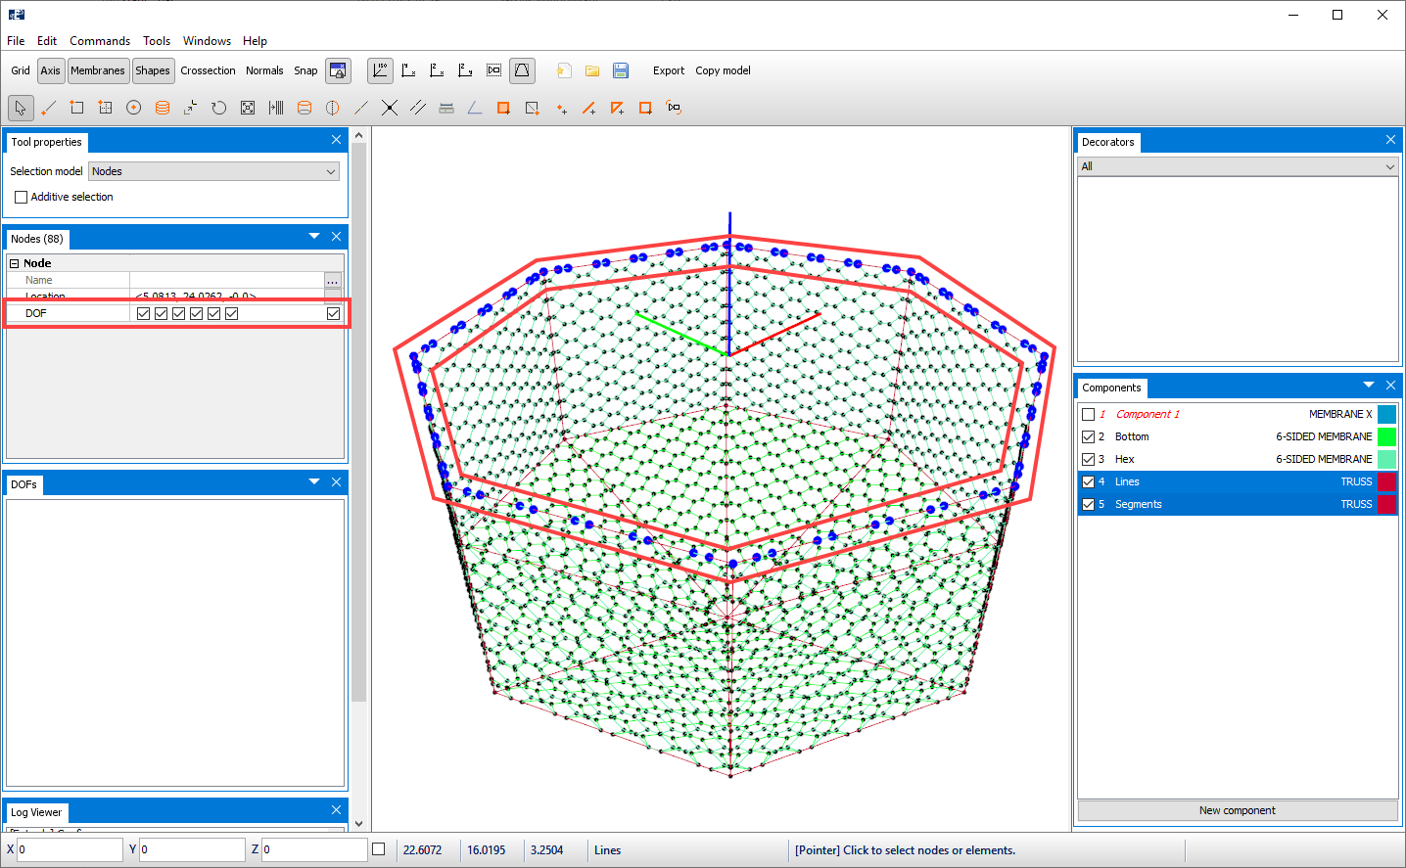Click the lock view icon
1406x868 pixels.
click(x=338, y=70)
